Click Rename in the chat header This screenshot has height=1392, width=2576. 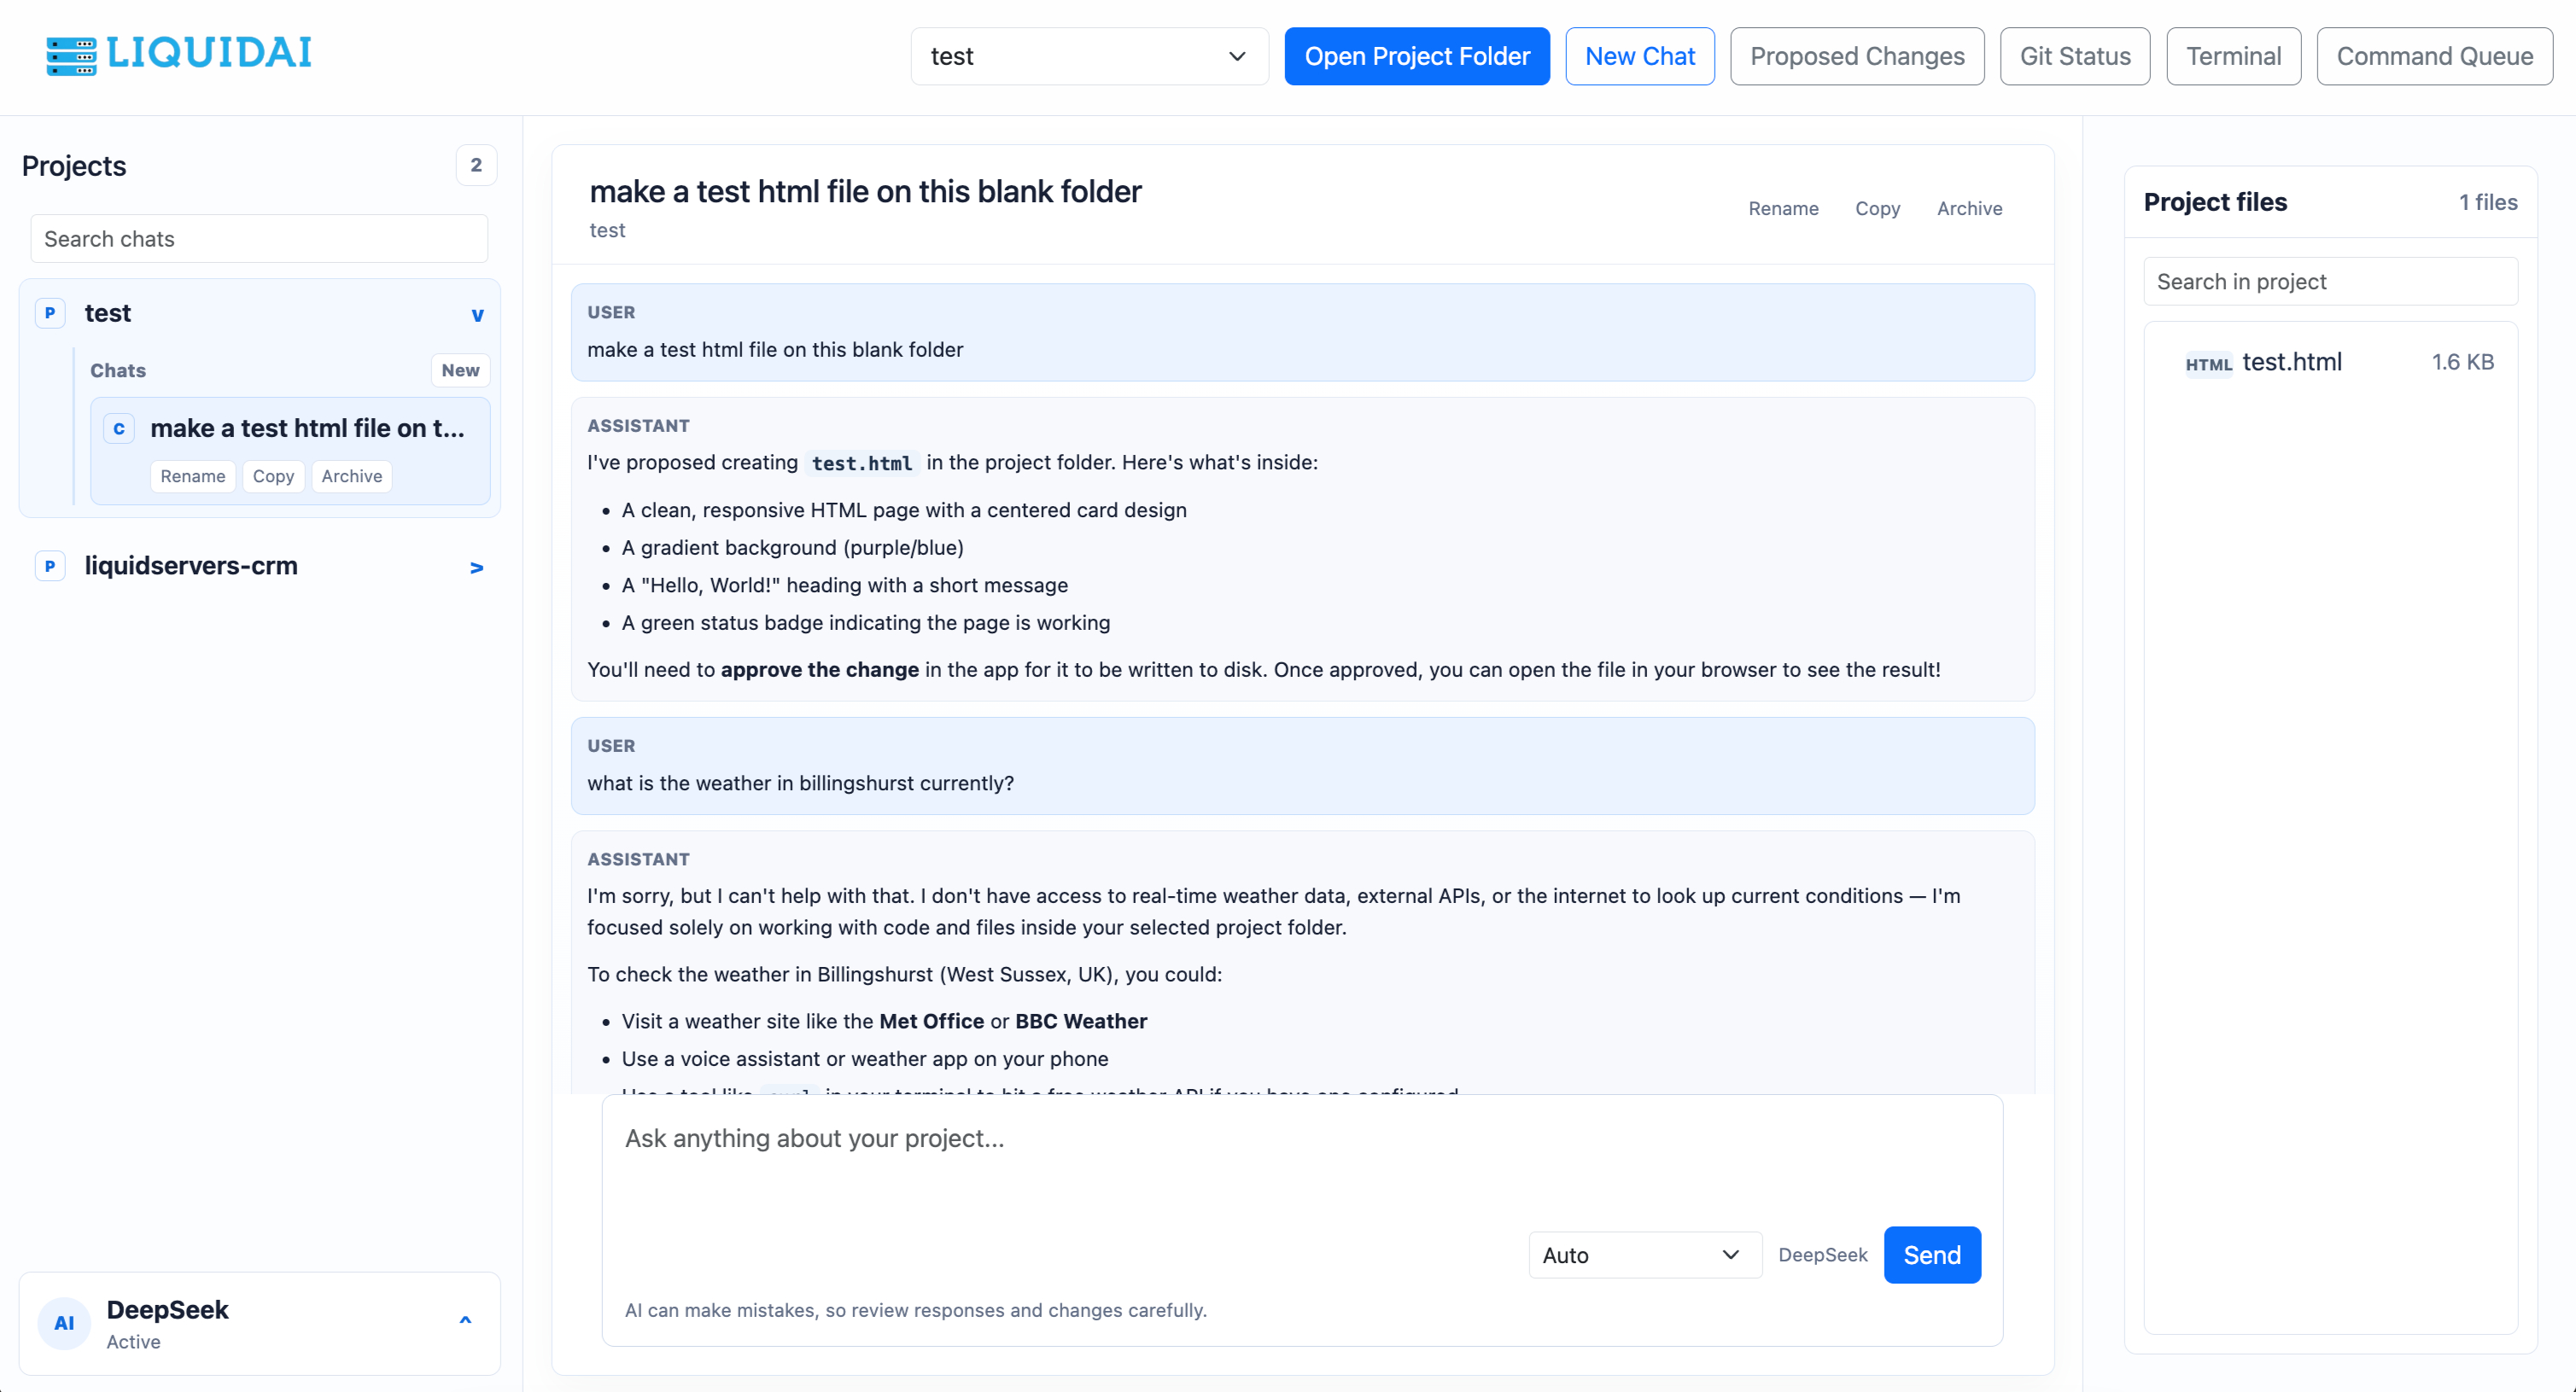[x=1783, y=209]
